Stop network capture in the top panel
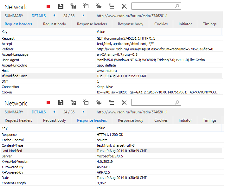Screen dimensions: 225x191 click(48, 6)
